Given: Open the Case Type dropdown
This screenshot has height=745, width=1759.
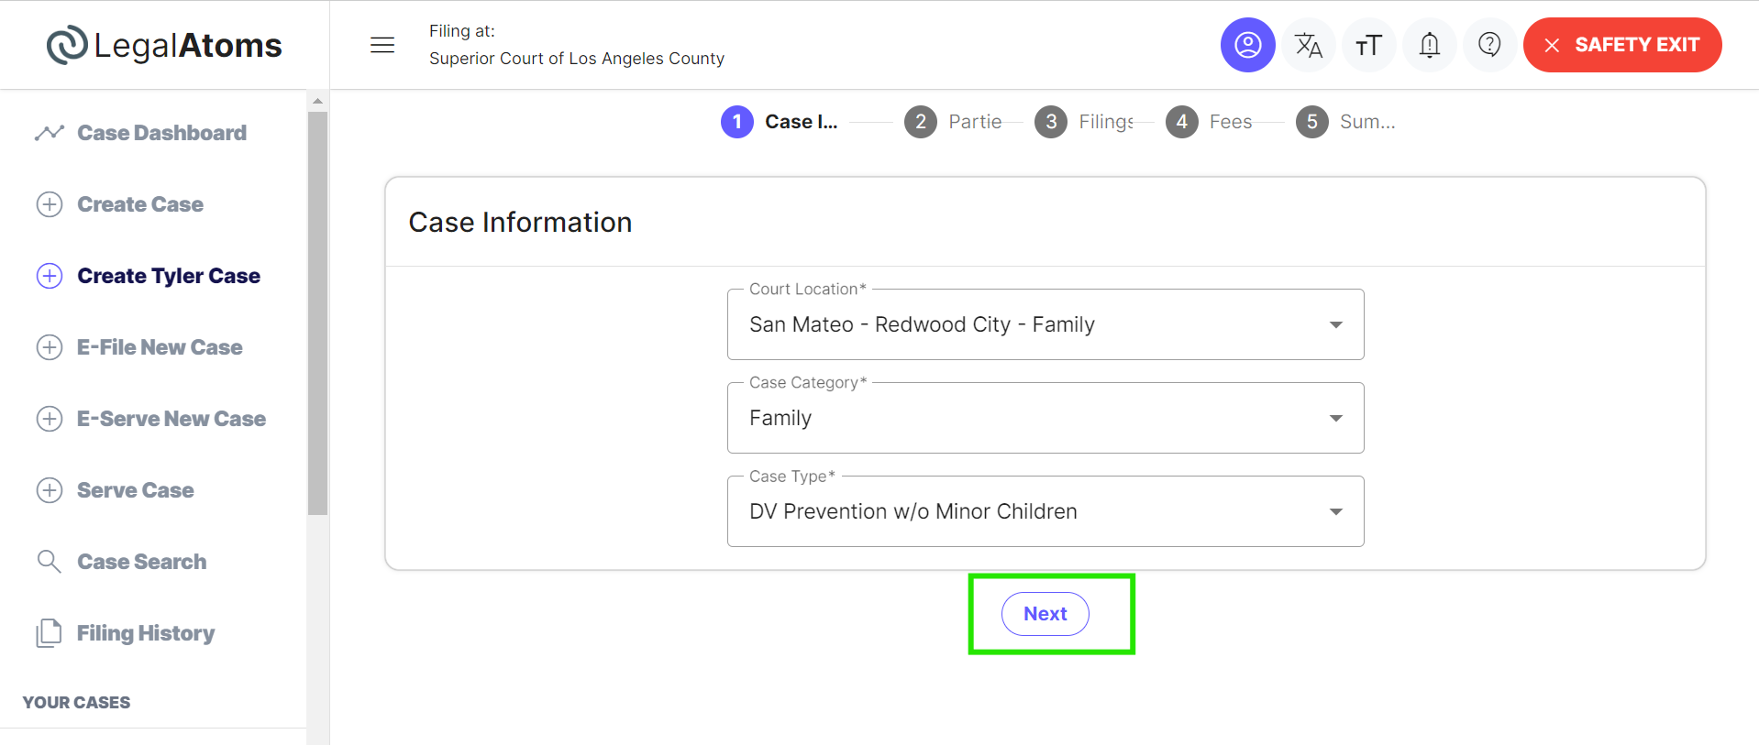Looking at the screenshot, I should tap(1045, 511).
